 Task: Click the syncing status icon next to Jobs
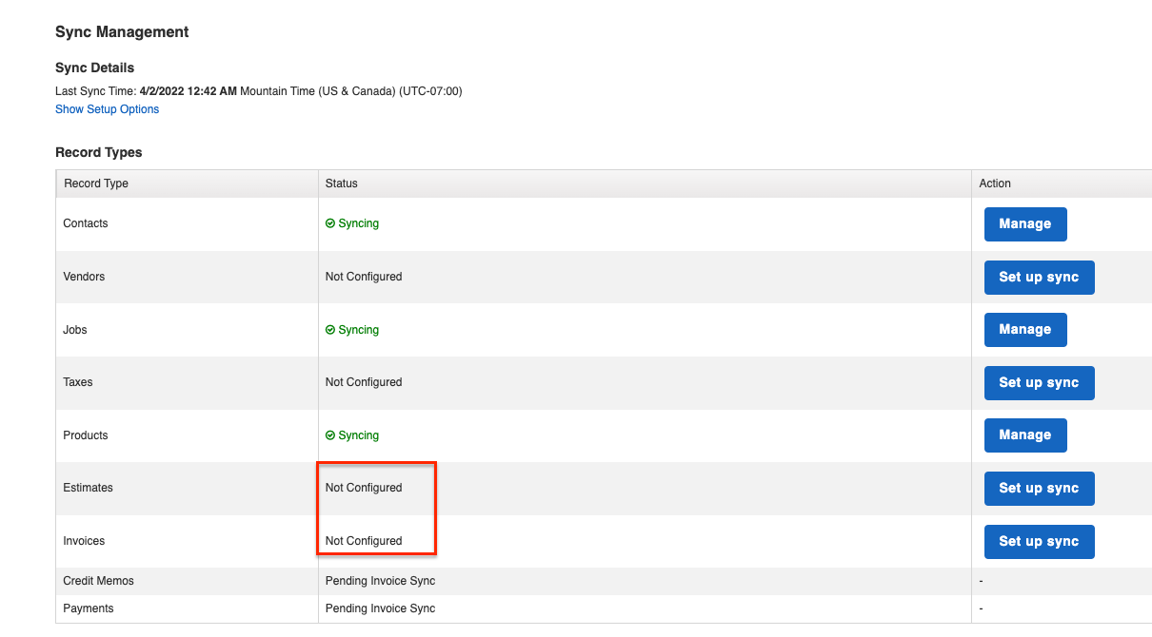click(x=330, y=329)
